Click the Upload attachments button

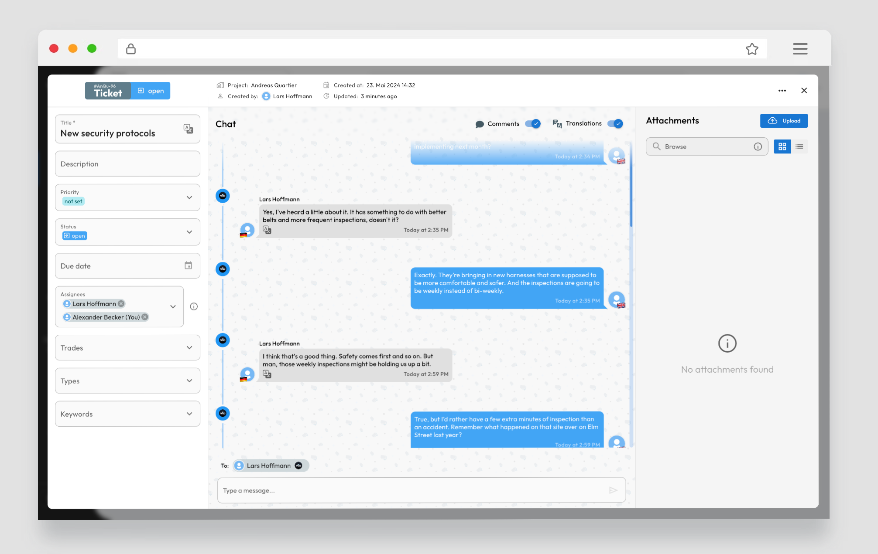tap(784, 121)
